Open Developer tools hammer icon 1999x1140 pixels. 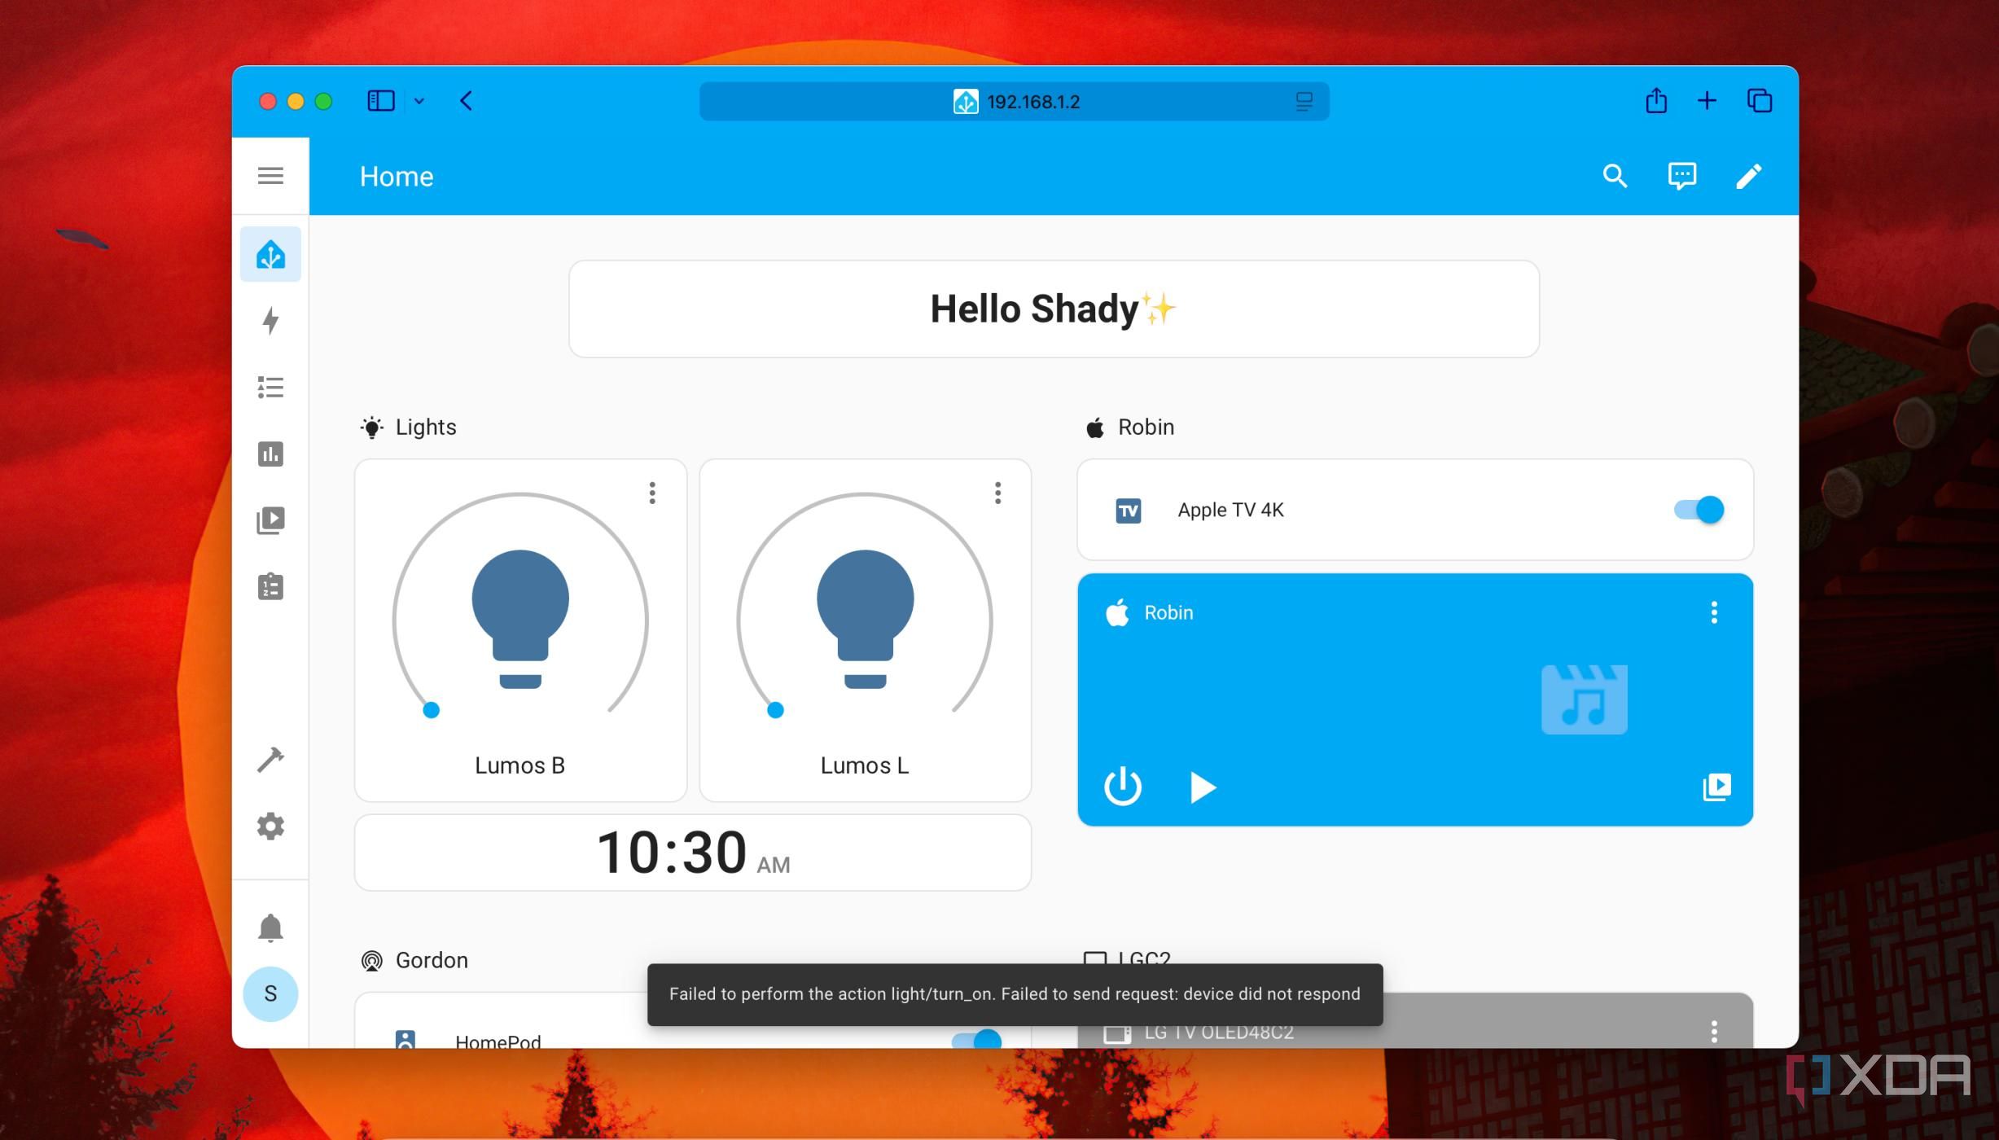[x=270, y=760]
